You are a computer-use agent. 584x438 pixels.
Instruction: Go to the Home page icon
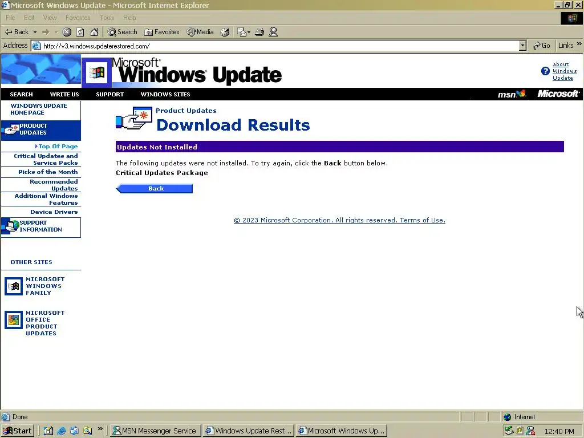(94, 32)
